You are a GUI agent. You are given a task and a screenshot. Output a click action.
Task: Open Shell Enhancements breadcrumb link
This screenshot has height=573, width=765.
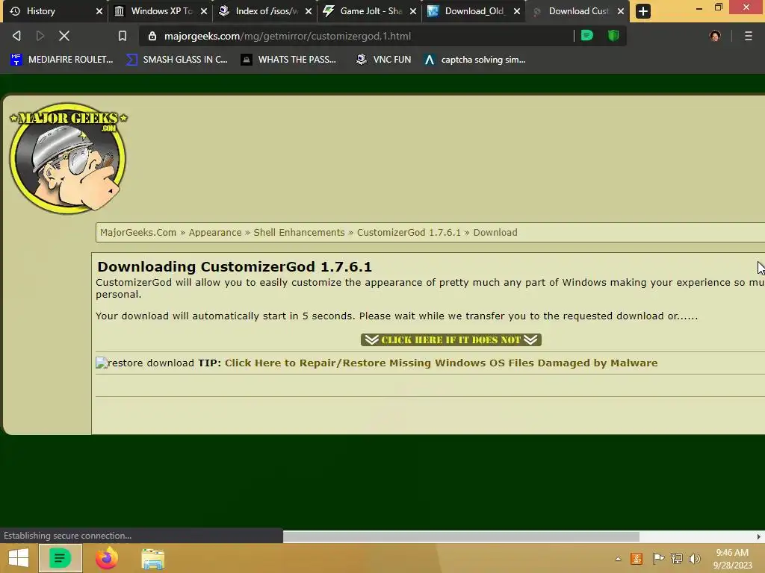[x=299, y=233]
